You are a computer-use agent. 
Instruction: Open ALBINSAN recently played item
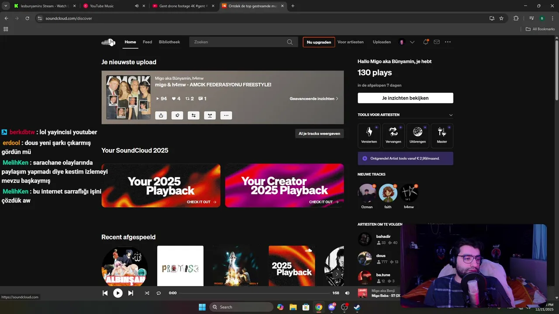[x=124, y=266]
